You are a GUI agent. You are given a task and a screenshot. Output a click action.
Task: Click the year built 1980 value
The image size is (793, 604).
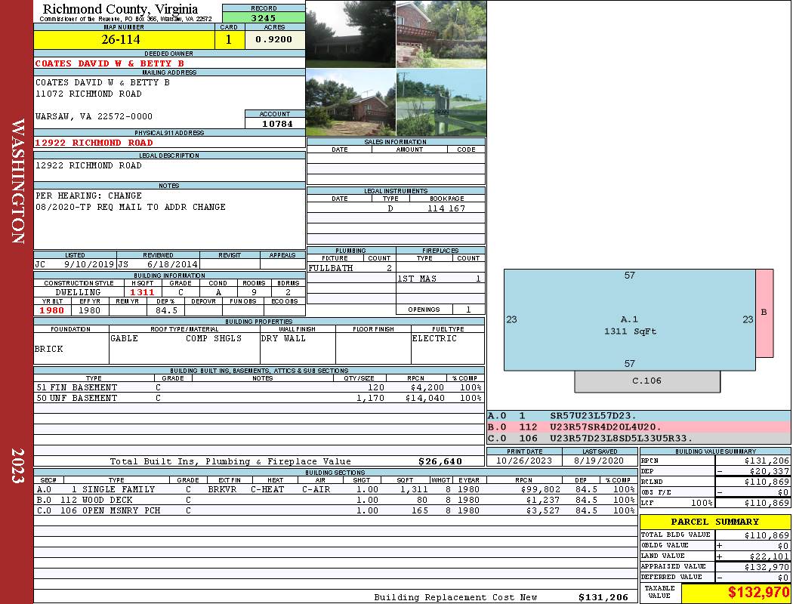(52, 310)
